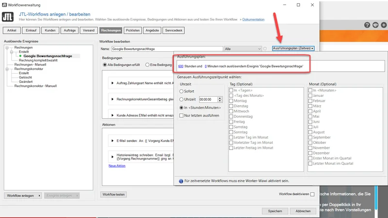The image size is (388, 218).
Task: Click the Workflow testen button
Action: pos(113,195)
